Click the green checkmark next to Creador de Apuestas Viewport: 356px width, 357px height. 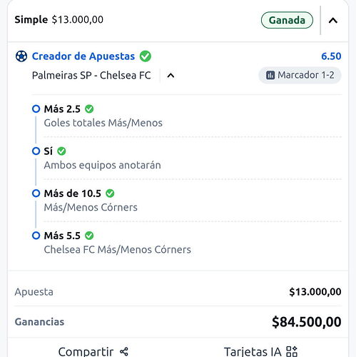146,56
